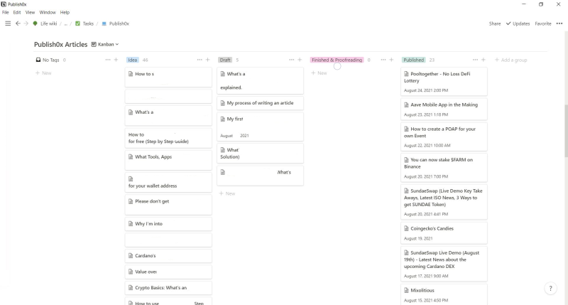
Task: Click the Share button
Action: (495, 23)
